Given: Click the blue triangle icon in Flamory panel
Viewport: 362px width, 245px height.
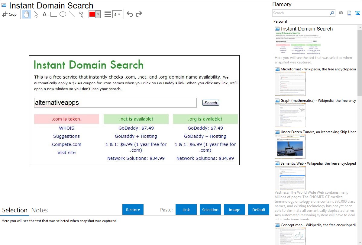Looking at the screenshot, I should click(357, 13).
